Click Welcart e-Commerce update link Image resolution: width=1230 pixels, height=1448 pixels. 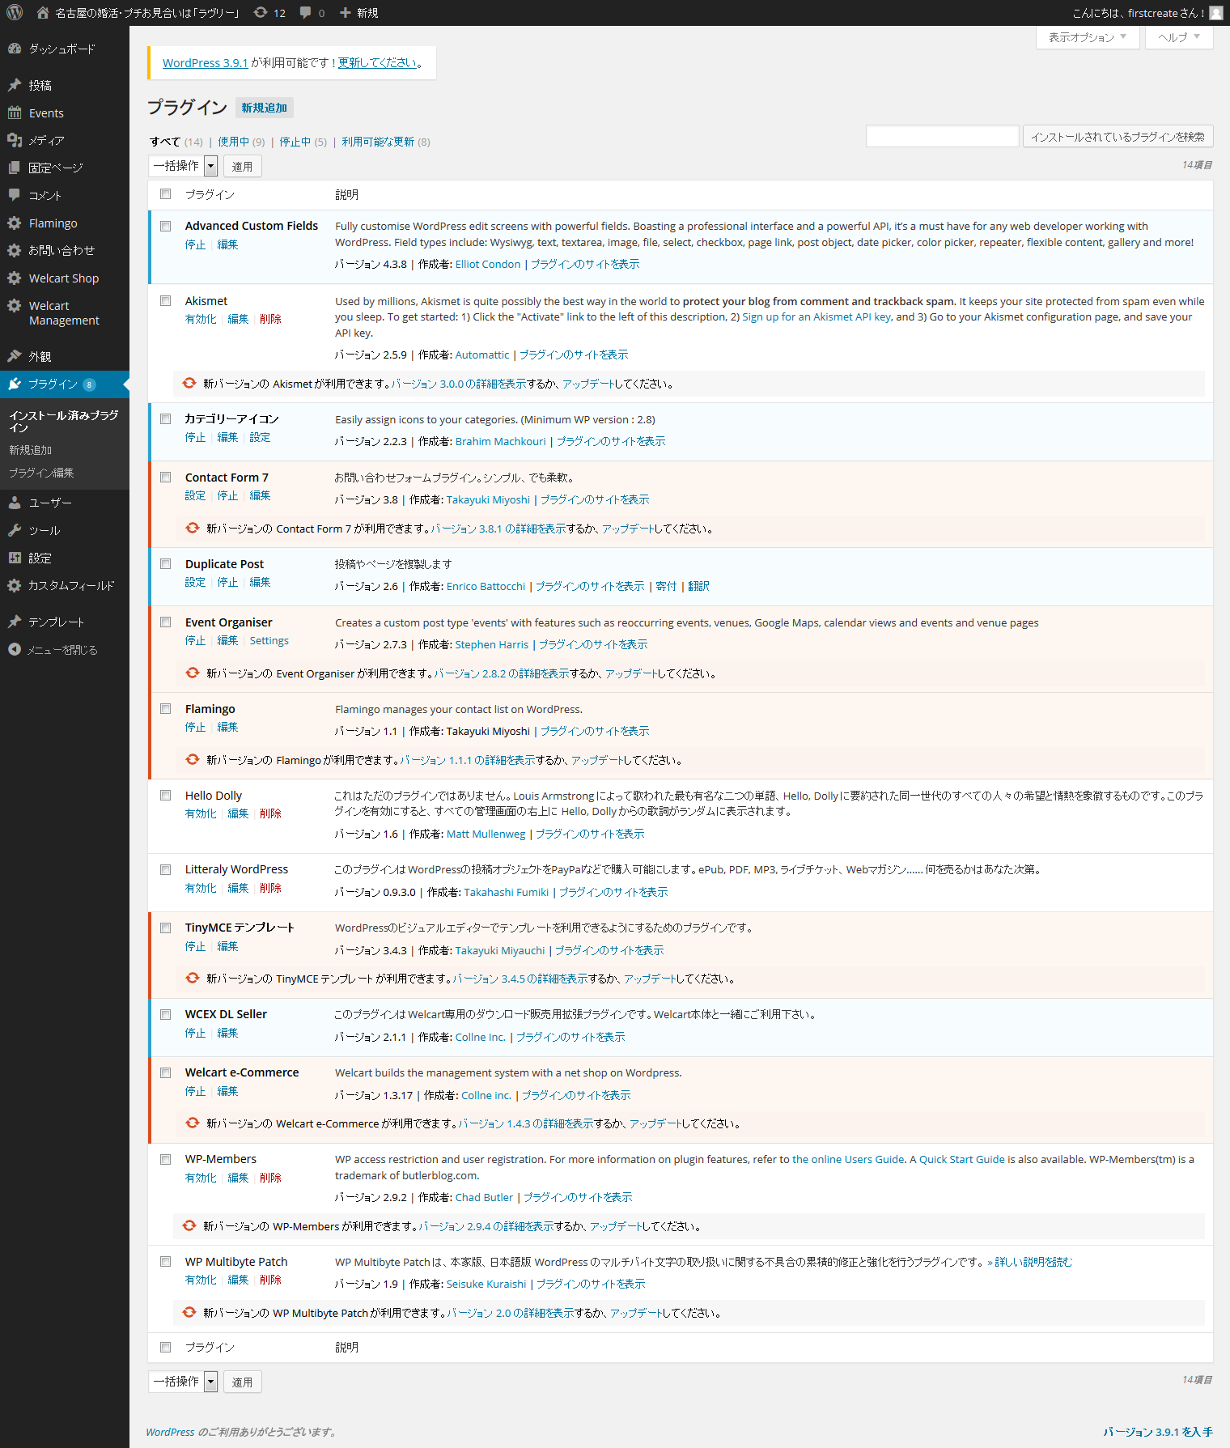click(655, 1123)
